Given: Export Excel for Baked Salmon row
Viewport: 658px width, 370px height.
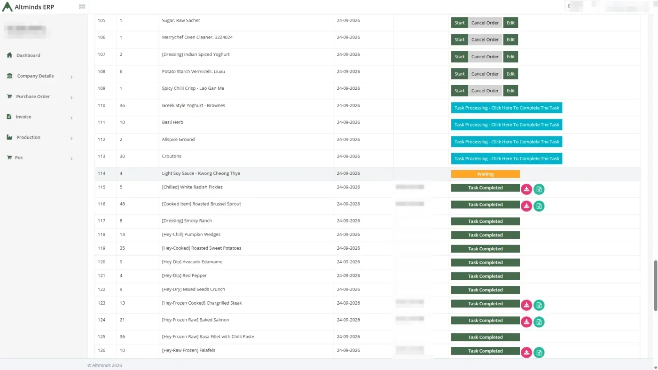Looking at the screenshot, I should 539,322.
